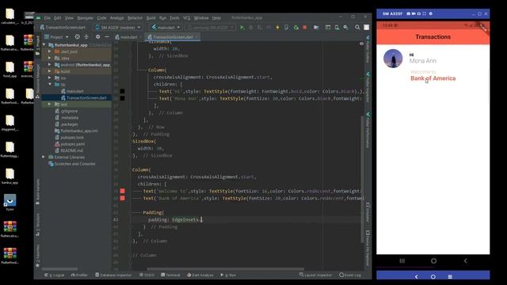Click Vysor menu icon in bottom blue bar
The image size is (507, 285).
(x=450, y=276)
